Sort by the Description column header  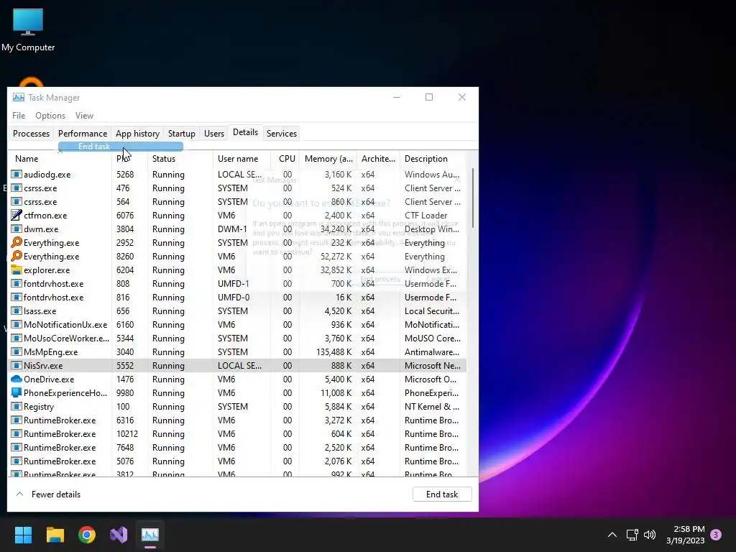pyautogui.click(x=433, y=159)
